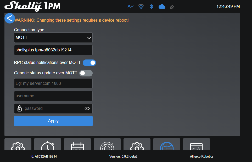Open the Connection type MQTT dropdown

point(53,38)
